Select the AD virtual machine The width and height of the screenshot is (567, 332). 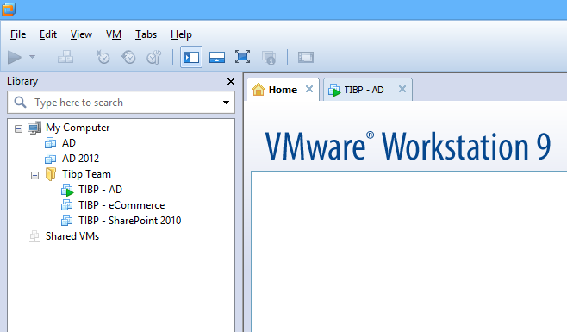pos(69,143)
